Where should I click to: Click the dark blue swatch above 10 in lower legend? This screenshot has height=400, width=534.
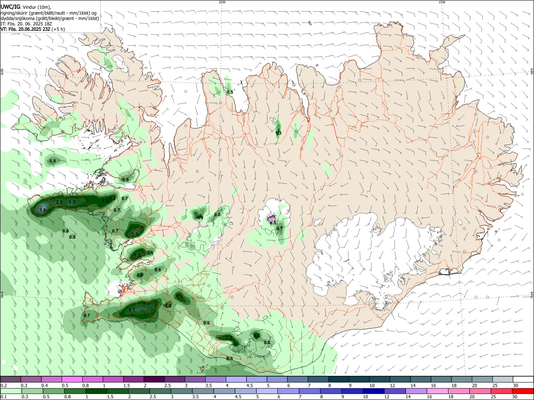pos(373,391)
